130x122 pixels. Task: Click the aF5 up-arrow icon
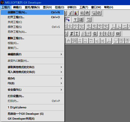click(x=113, y=27)
